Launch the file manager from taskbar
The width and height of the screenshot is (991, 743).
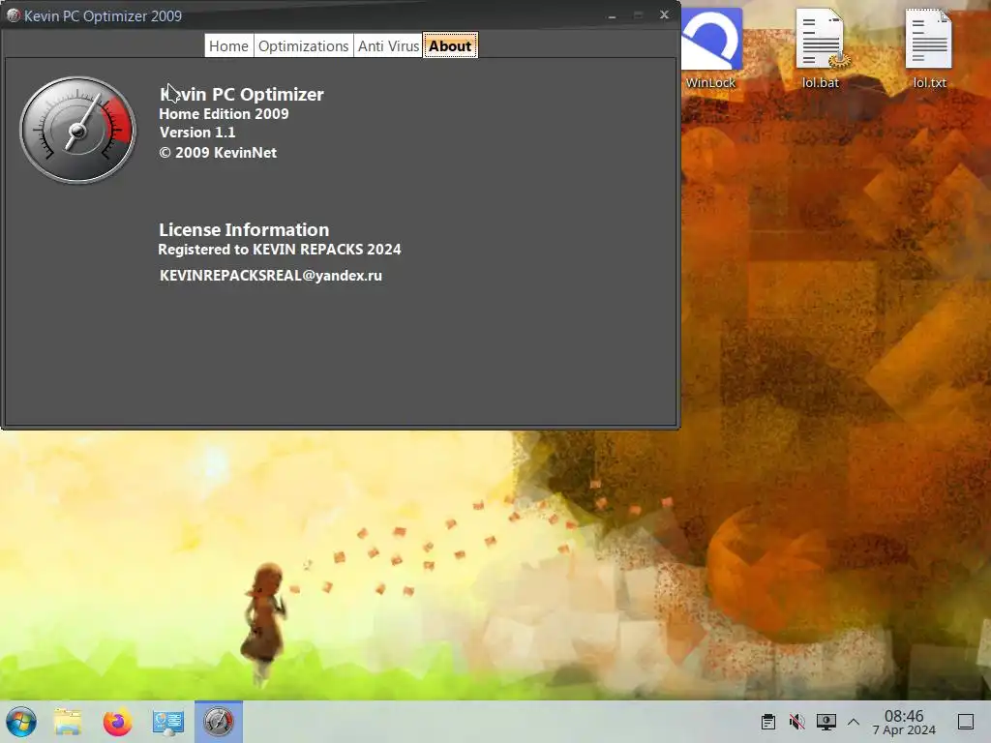(68, 722)
